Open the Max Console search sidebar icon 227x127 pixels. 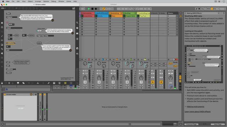coord(77,23)
